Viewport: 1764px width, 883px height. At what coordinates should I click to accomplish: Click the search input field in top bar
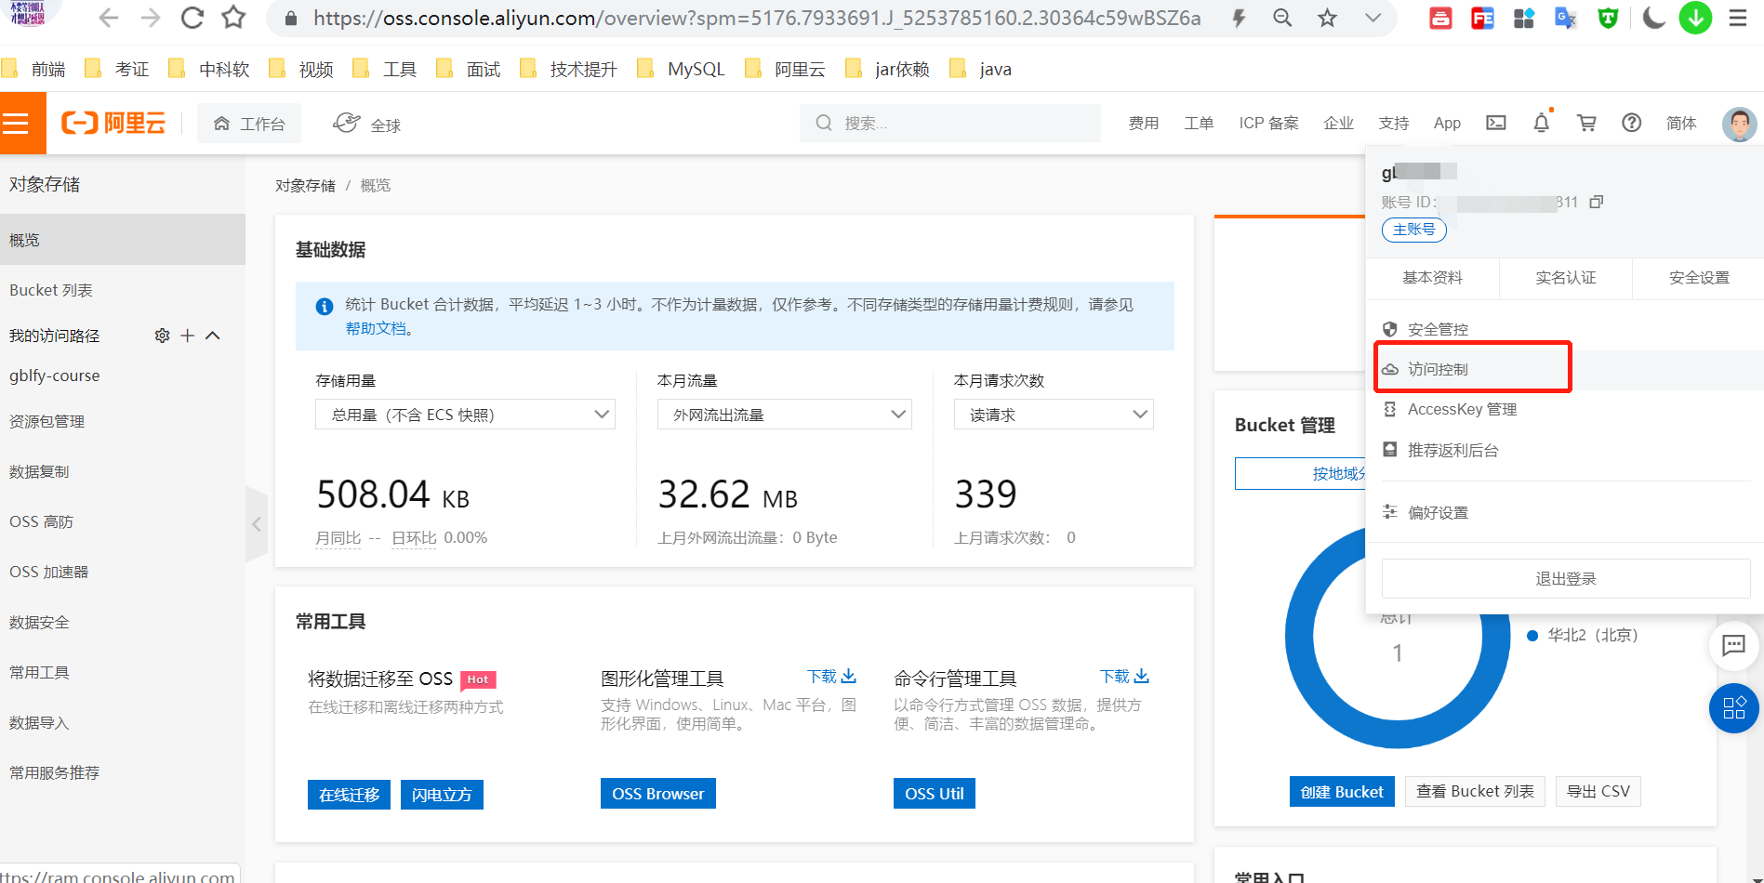[x=948, y=122]
